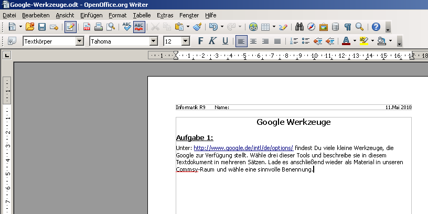428x214 pixels.
Task: Click the Paste clipboard icon
Action: click(x=179, y=27)
